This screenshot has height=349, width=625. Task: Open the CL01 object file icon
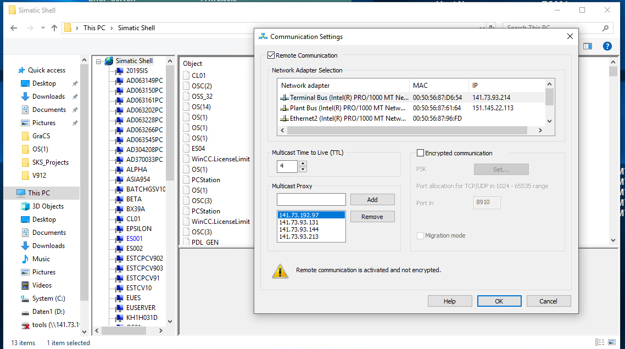(186, 75)
